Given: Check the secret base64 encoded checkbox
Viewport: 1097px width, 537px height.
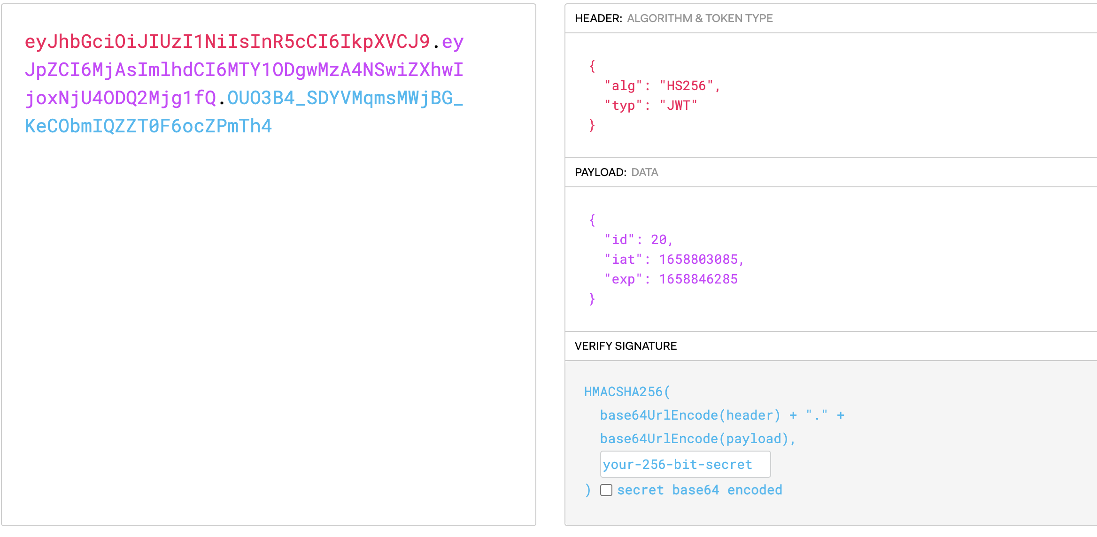Looking at the screenshot, I should click(606, 490).
